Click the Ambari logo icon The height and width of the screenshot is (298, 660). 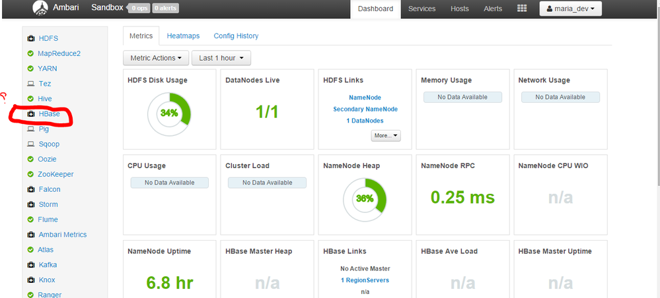(41, 9)
